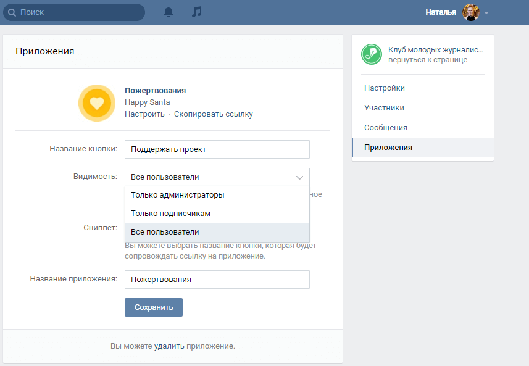Select Все пользователи in dropdown list

165,232
